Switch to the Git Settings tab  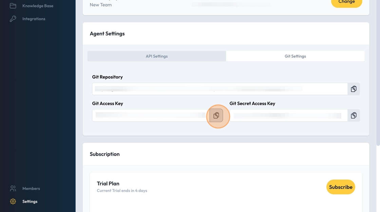coord(295,56)
